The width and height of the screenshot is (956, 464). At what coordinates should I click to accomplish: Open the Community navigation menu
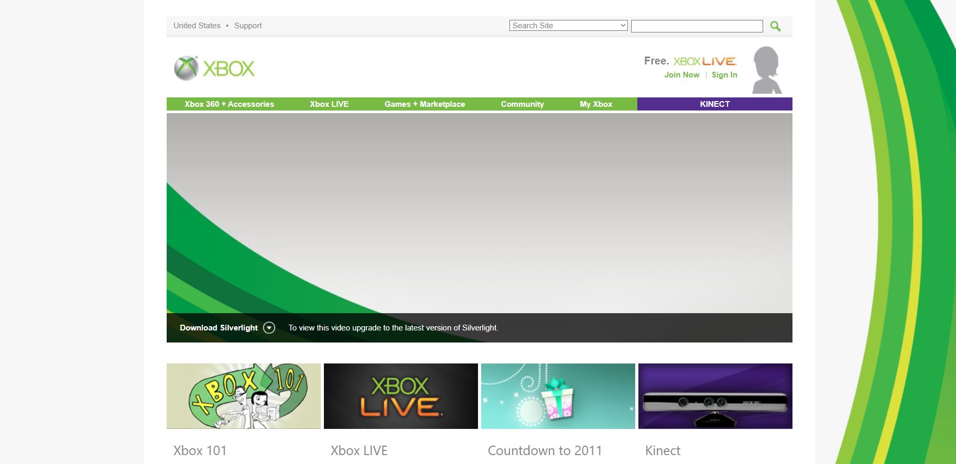[522, 104]
